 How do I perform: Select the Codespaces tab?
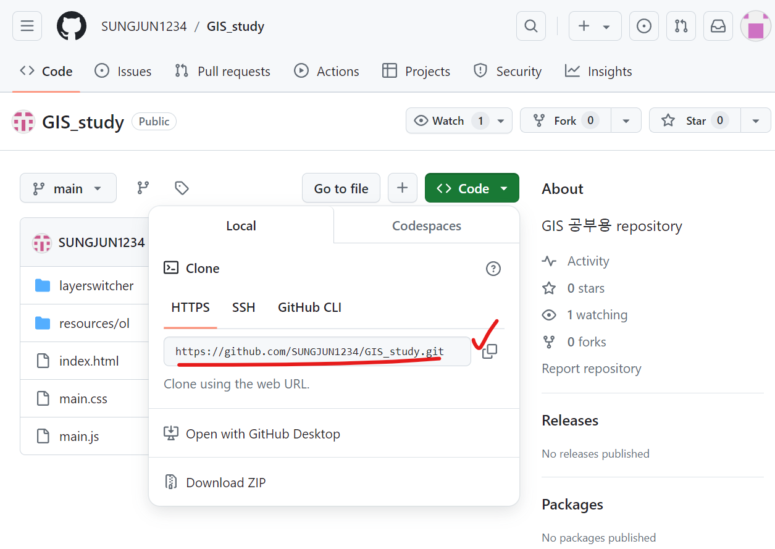point(427,225)
